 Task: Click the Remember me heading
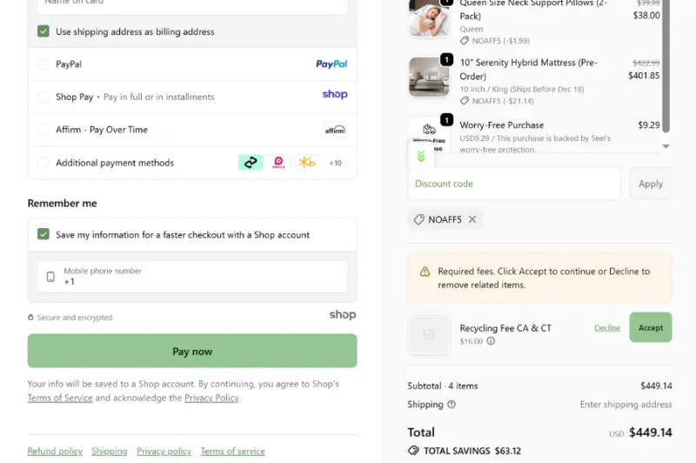click(x=62, y=204)
